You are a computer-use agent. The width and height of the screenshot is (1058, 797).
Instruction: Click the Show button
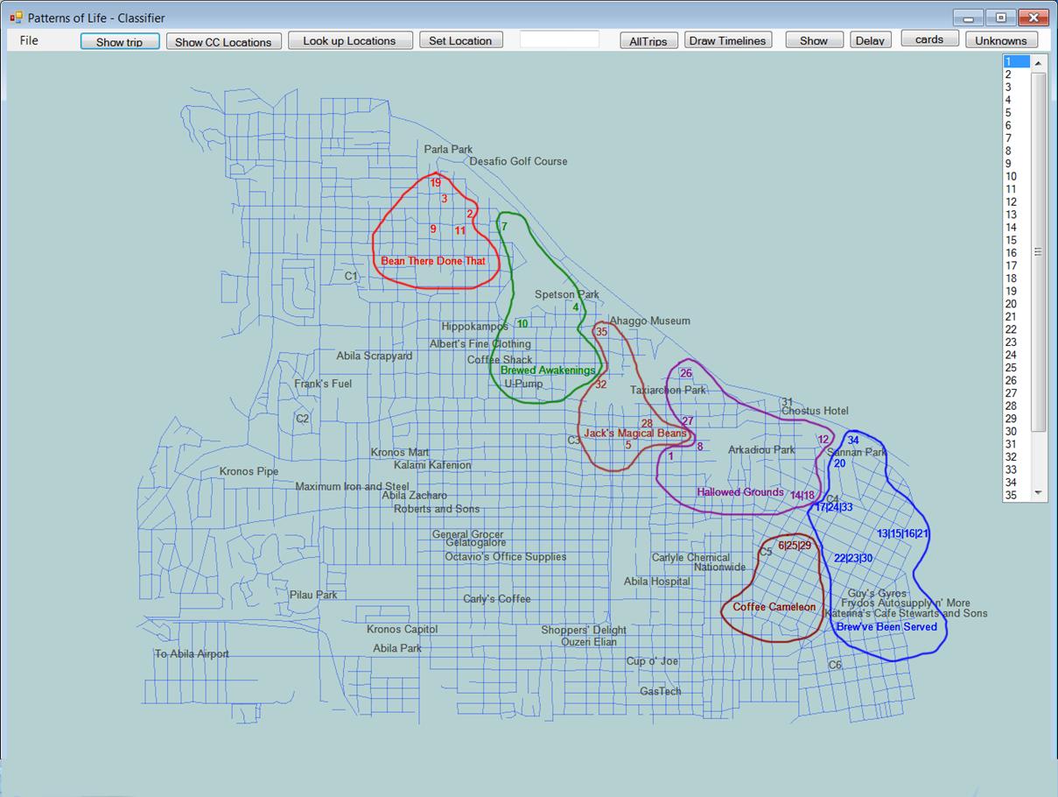814,40
